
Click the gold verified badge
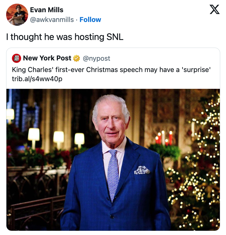76,58
